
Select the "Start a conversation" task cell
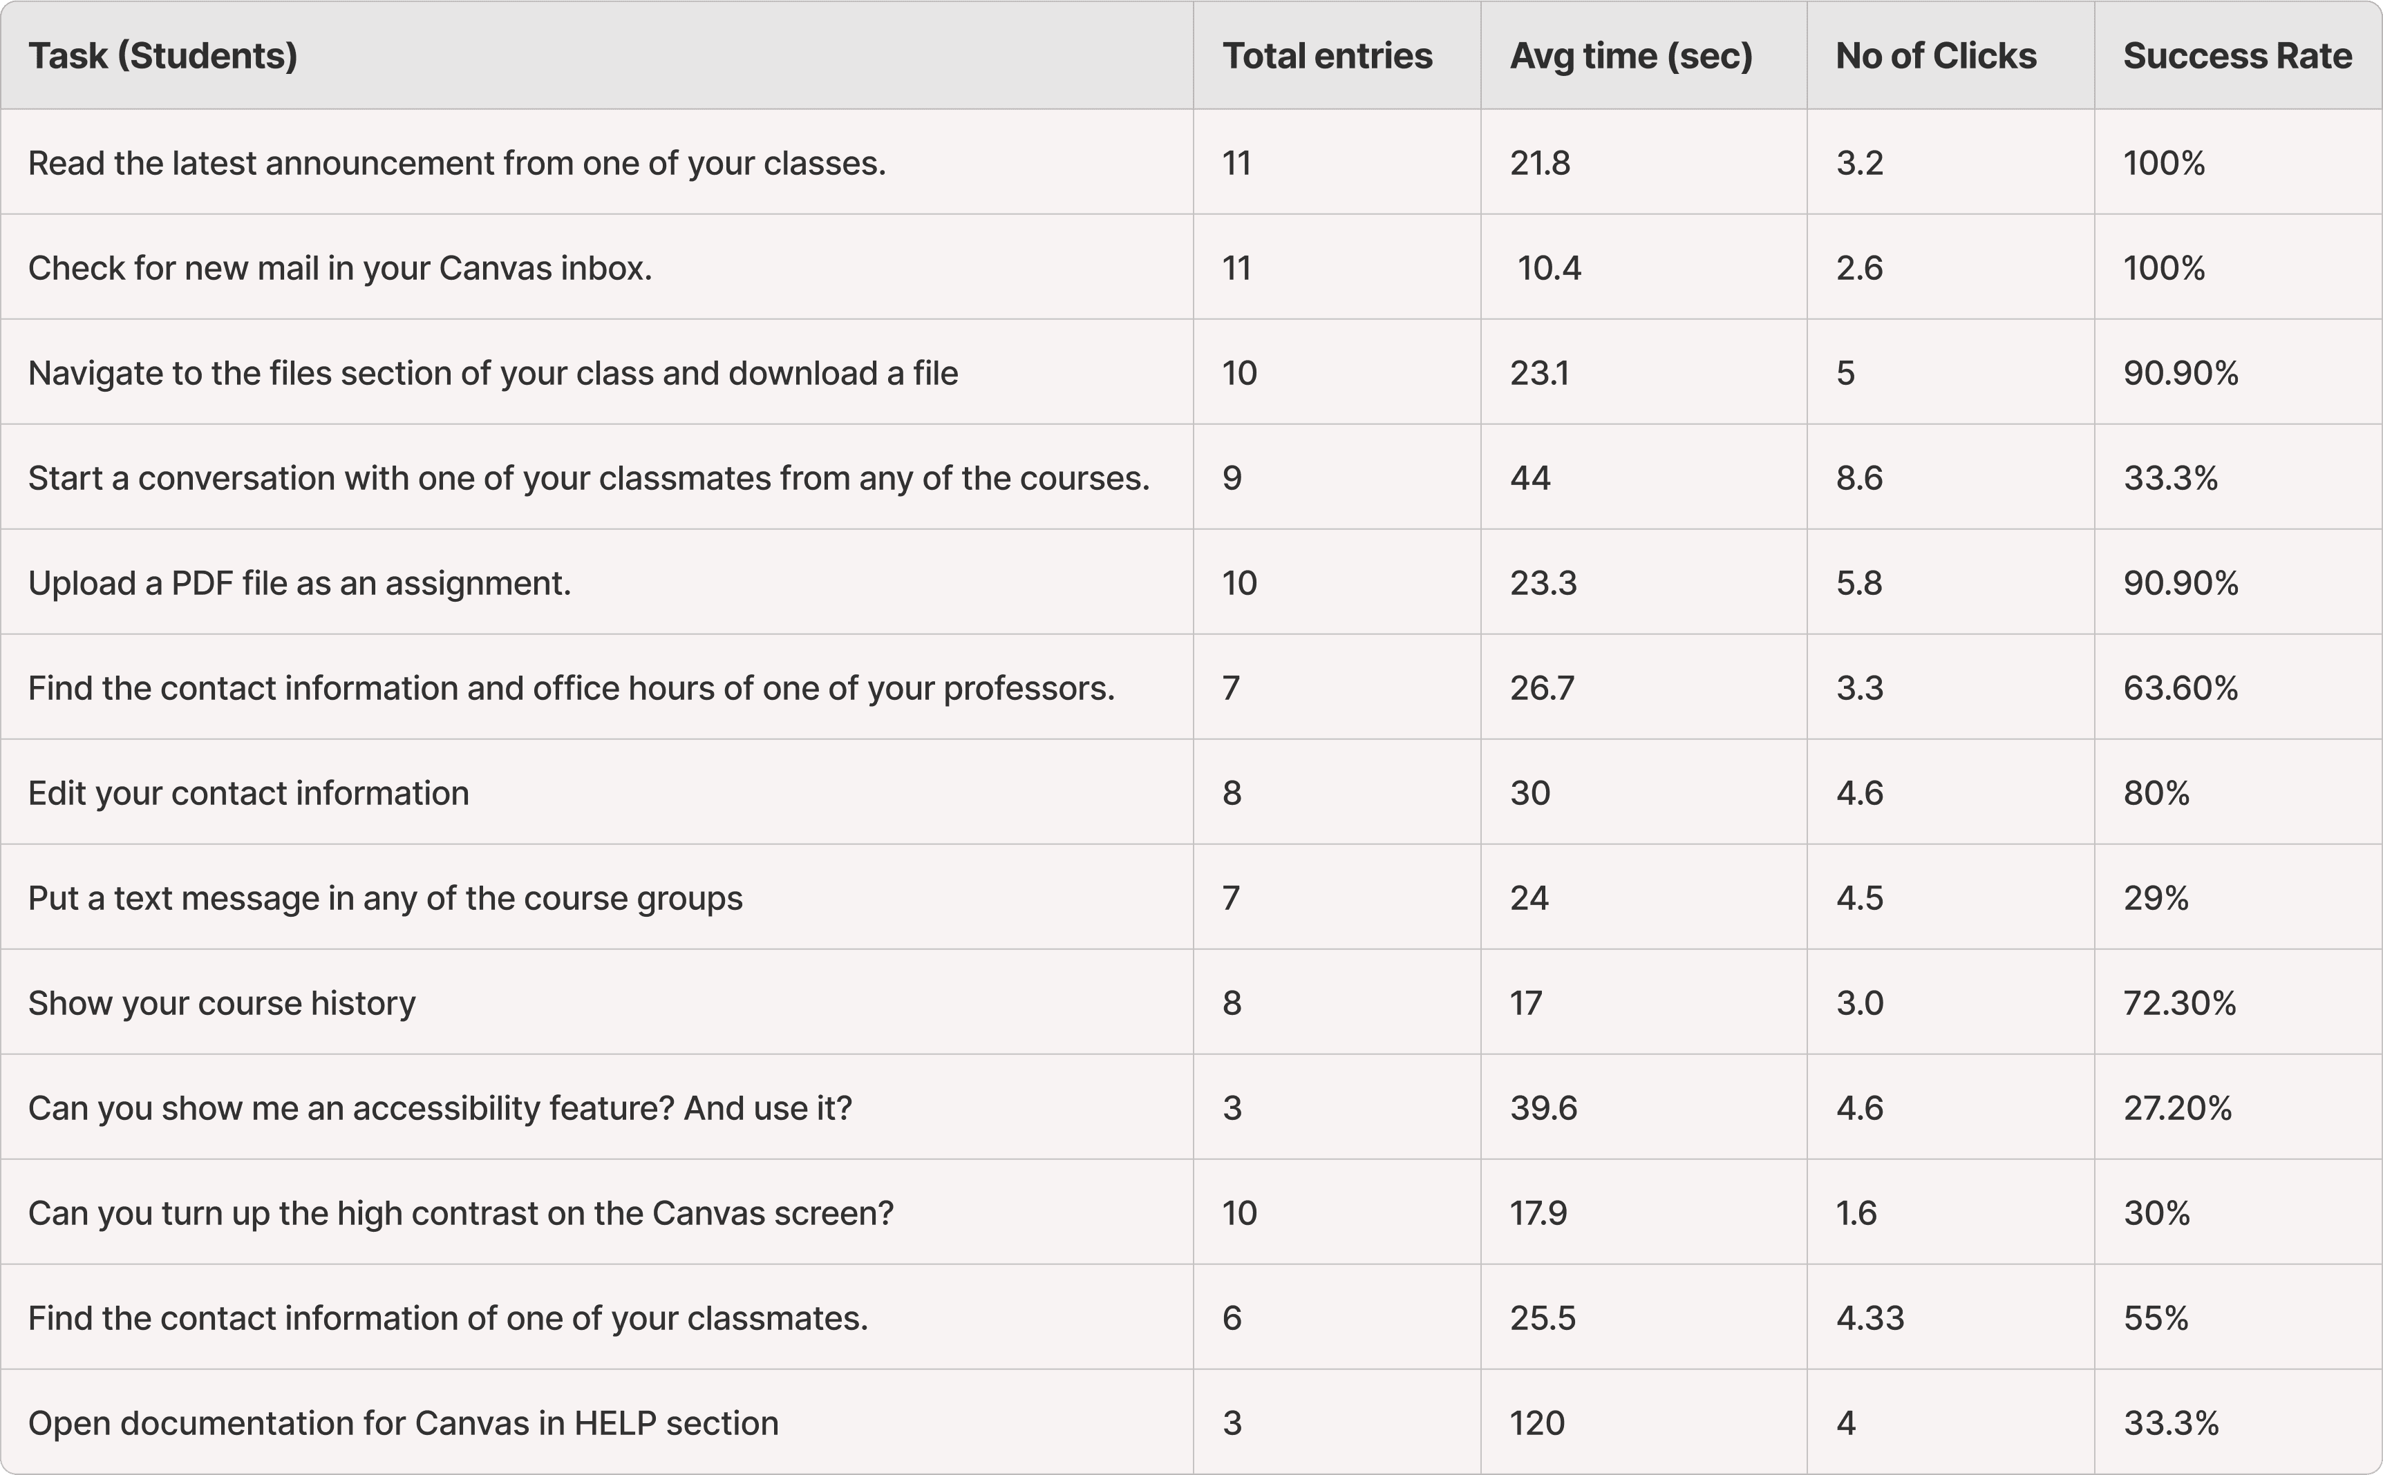tap(588, 478)
